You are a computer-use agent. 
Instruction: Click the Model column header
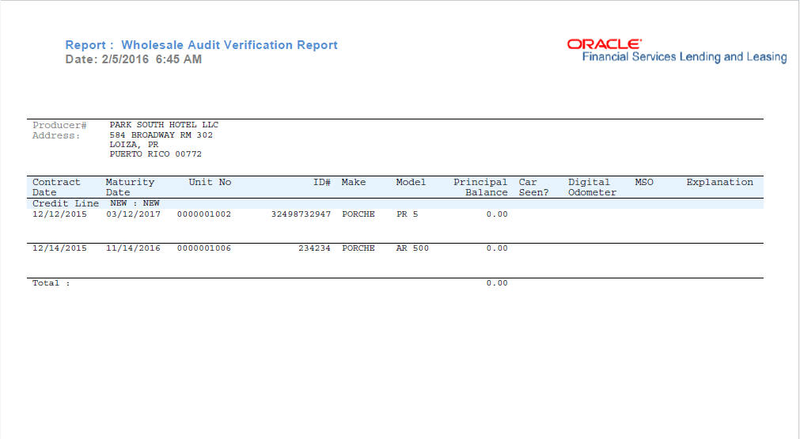(x=411, y=182)
